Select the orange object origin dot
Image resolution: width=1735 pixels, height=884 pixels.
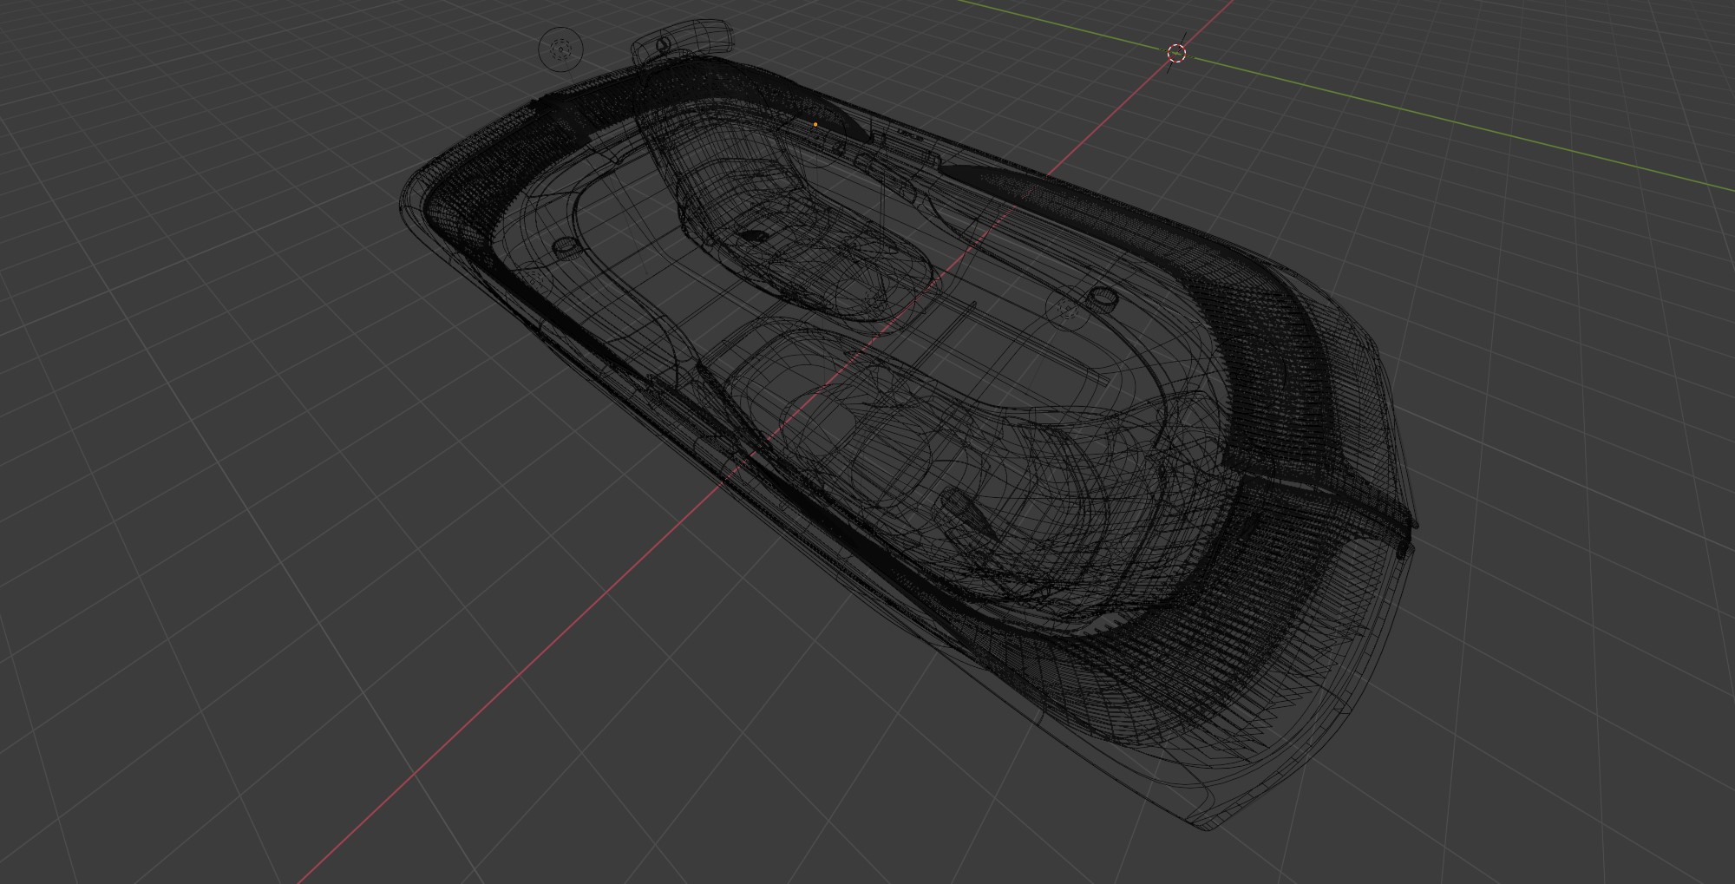[815, 125]
